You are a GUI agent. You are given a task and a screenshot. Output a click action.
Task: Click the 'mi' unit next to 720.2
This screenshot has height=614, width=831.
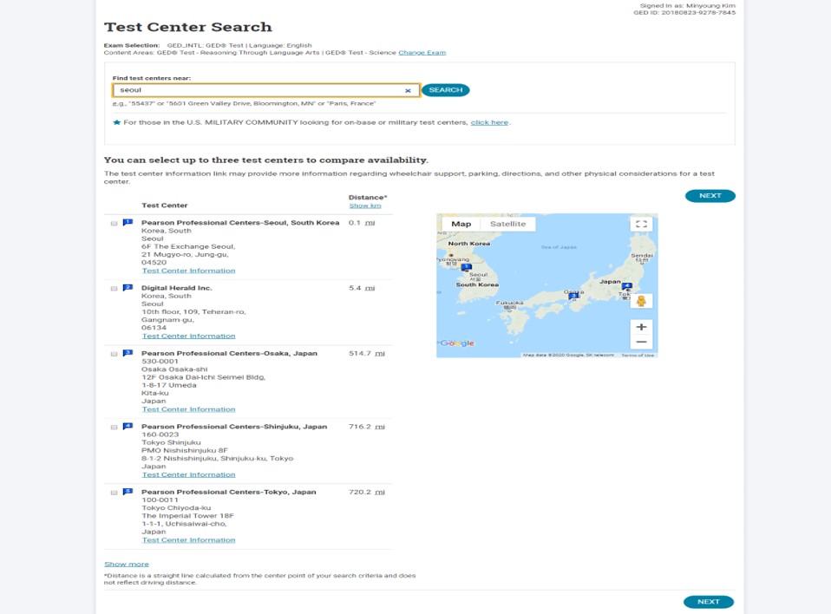click(380, 492)
